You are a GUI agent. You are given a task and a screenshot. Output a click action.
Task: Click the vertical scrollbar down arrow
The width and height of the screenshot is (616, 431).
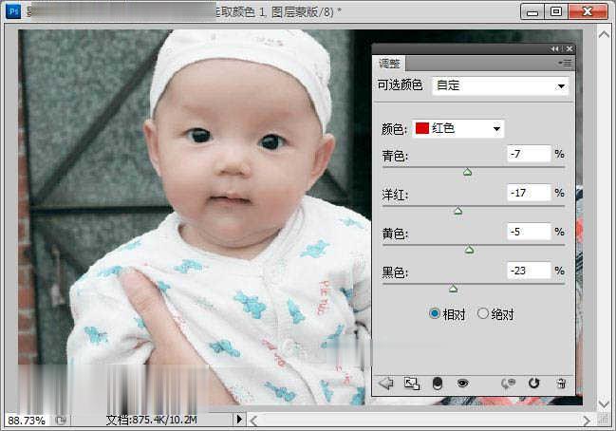pos(604,403)
